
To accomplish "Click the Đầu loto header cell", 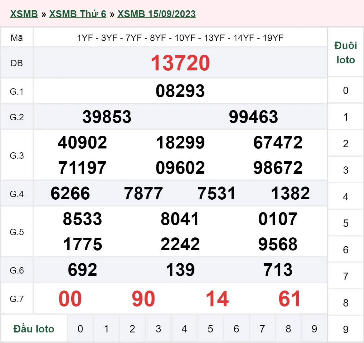I will (x=34, y=328).
